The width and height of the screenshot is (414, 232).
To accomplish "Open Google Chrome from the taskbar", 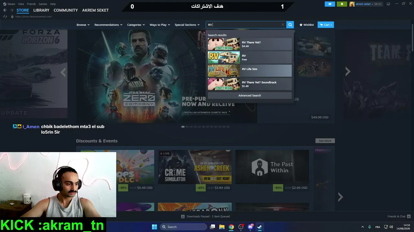I will point(231,227).
